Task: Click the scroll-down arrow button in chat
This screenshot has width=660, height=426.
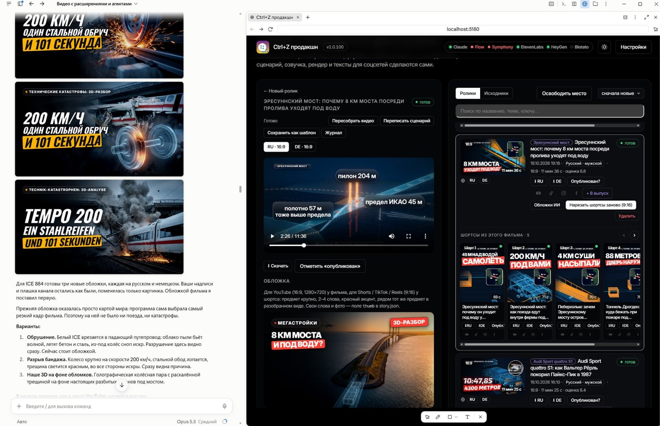Action: coord(122,385)
